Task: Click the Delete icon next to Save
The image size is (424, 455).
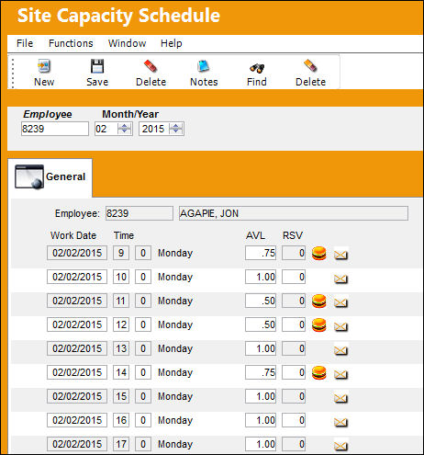Action: (151, 66)
